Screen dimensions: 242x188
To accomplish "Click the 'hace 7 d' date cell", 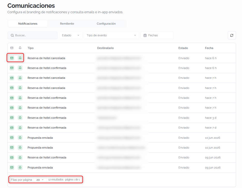I will [210, 128].
